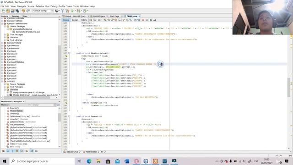
Task: Toggle Show Static Members navigator filter
Action: click(12, 151)
